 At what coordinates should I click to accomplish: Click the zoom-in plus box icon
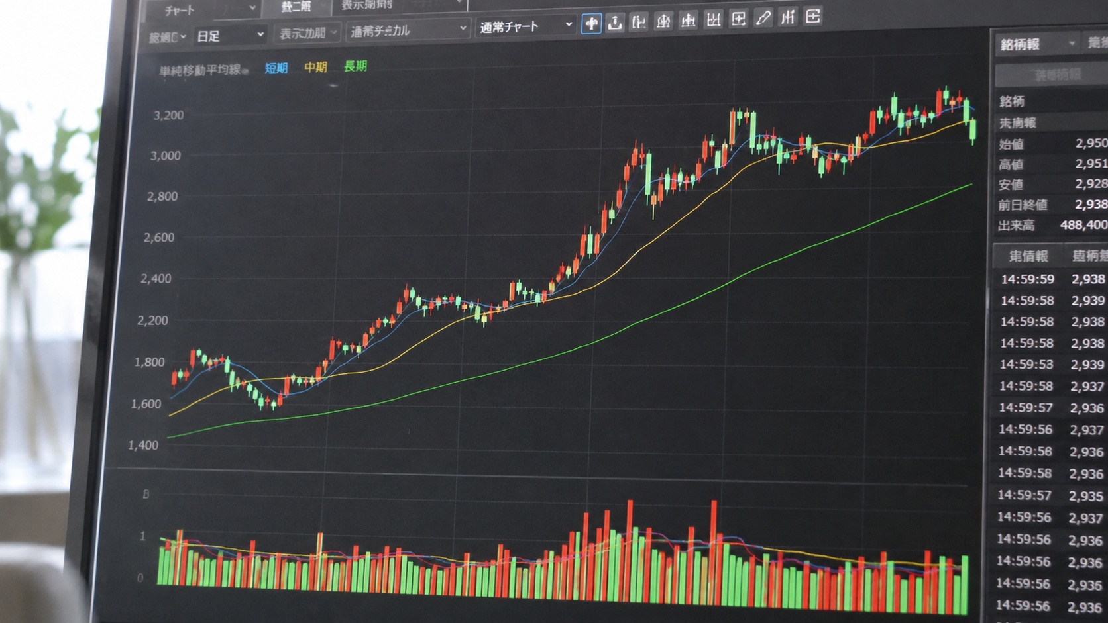[x=738, y=19]
